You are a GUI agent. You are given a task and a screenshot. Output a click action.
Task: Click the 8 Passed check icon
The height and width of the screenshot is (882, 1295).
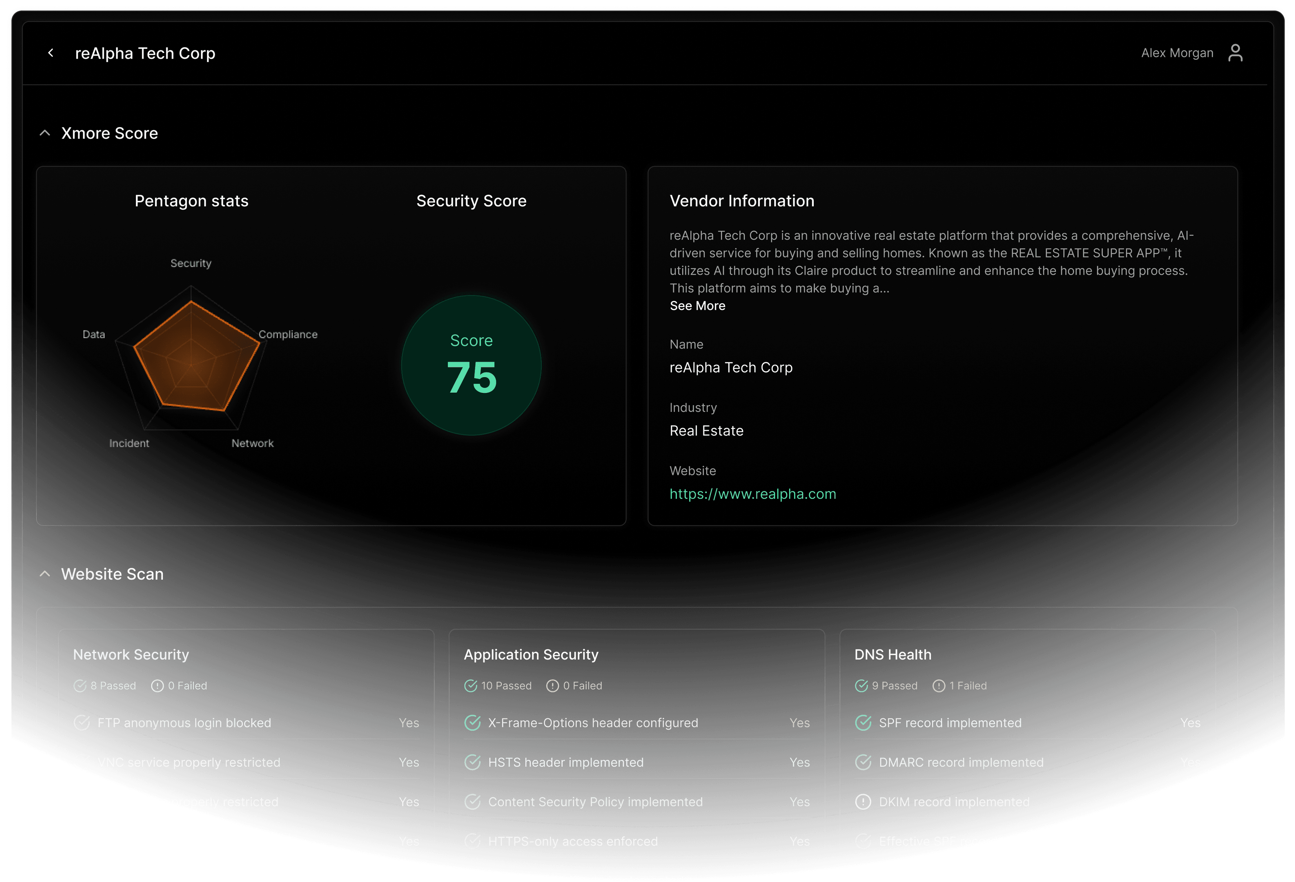80,686
